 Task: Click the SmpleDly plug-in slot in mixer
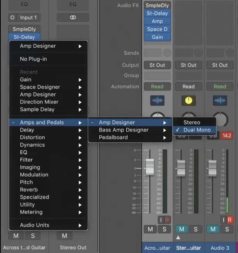point(157,5)
